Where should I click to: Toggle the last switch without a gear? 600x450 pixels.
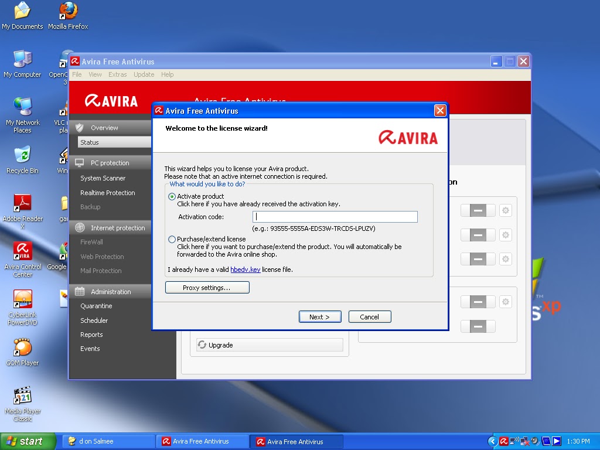tap(478, 326)
